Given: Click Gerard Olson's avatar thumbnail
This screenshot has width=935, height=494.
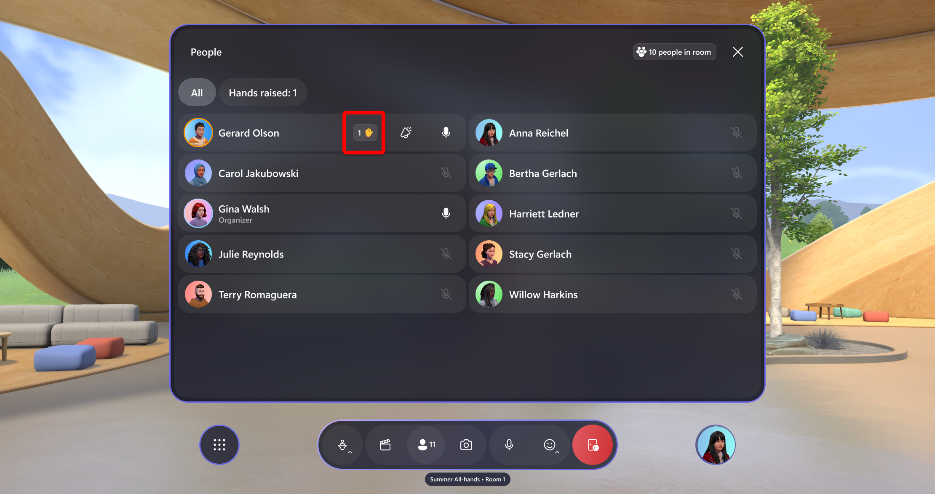Looking at the screenshot, I should point(200,132).
